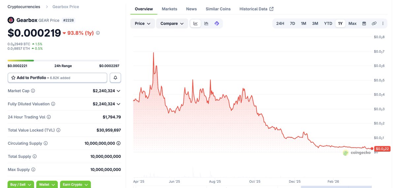The image size is (396, 188).
Task: Open Earn Crypto dropdown
Action: [x=75, y=184]
